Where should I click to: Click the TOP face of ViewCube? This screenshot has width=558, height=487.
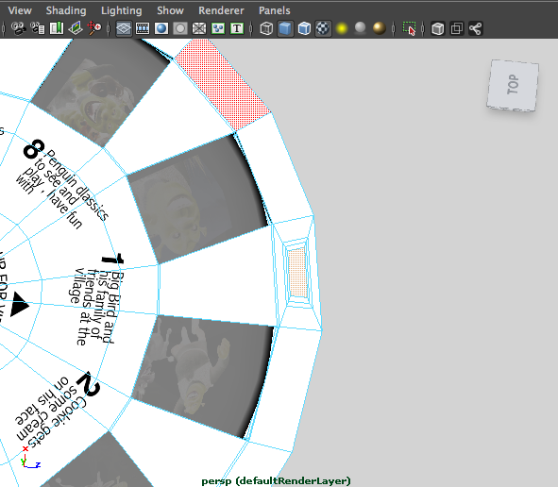tap(513, 85)
